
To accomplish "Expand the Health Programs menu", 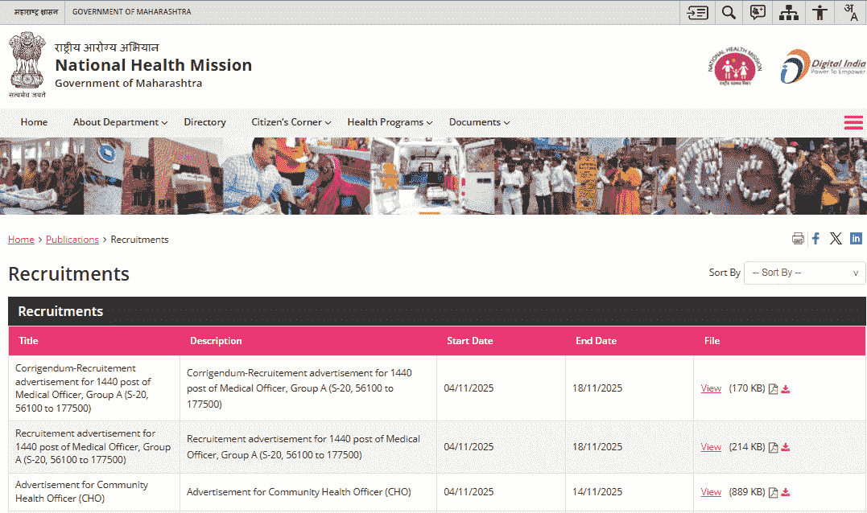I will (x=388, y=121).
